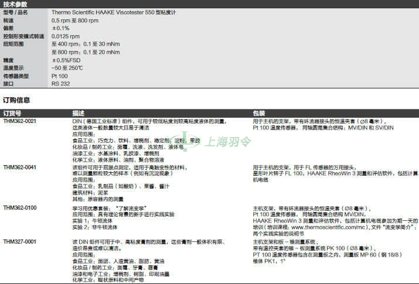Click the -50 至 250℃ temperature value
Viewport: 419px width, 284px height.
(x=67, y=68)
